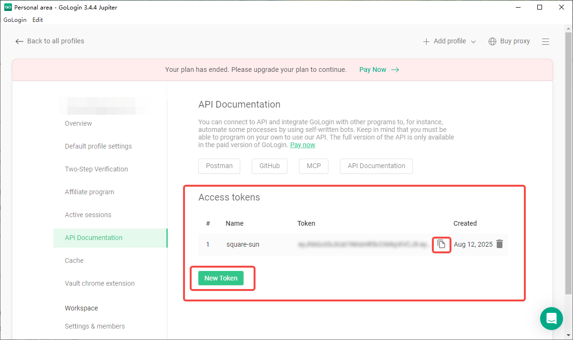The width and height of the screenshot is (573, 340).
Task: Open the Postman button
Action: [219, 166]
